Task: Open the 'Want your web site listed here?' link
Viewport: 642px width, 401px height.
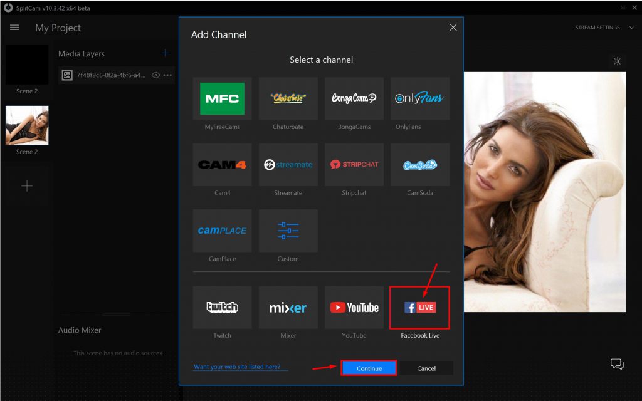Action: (x=238, y=367)
